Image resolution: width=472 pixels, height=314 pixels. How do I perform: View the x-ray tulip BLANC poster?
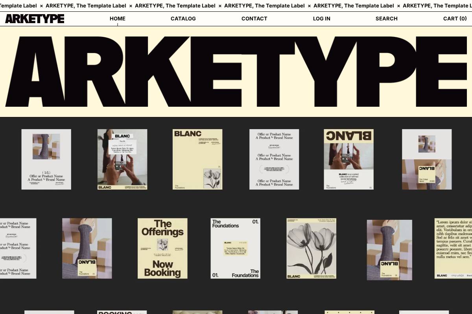point(312,248)
